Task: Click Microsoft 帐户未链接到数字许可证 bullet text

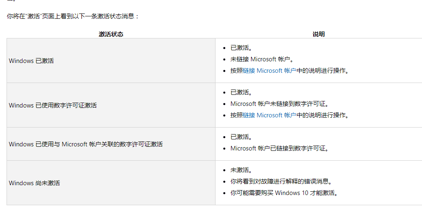Action: pyautogui.click(x=280, y=104)
